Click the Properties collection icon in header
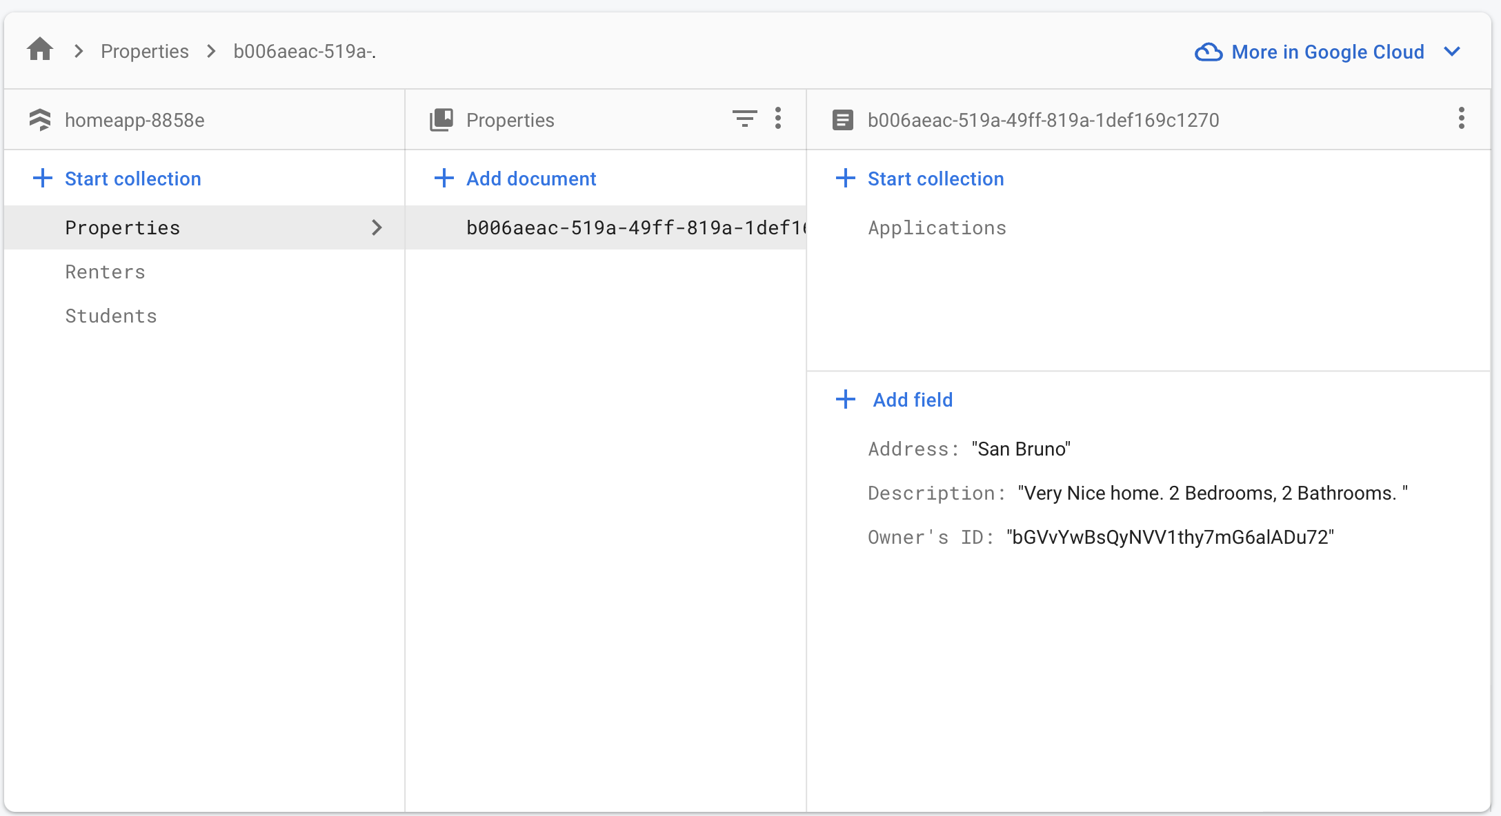Viewport: 1501px width, 816px height. 441,120
